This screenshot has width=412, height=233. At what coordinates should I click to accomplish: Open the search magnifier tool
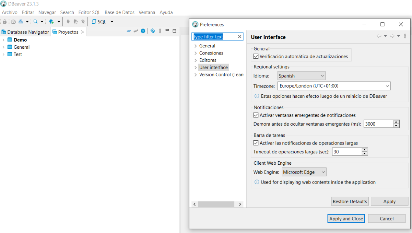(35, 21)
